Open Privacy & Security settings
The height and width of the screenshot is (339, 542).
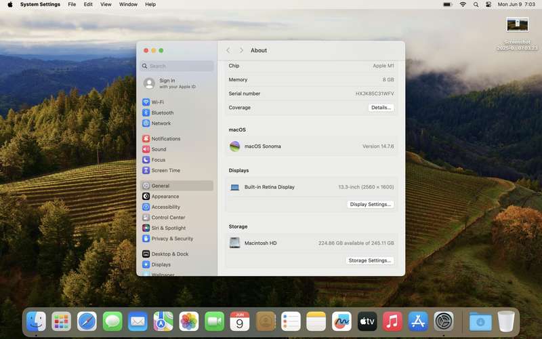coord(177,239)
